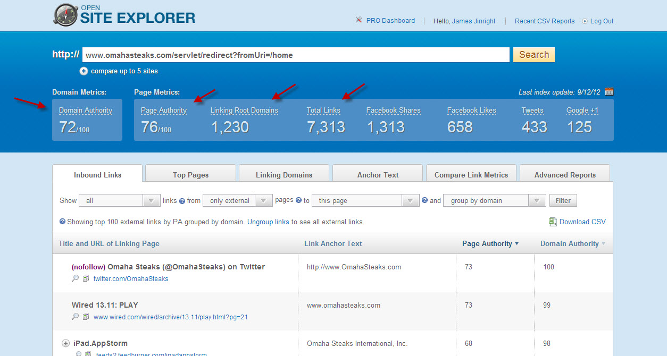Viewport: 667px width, 356px height.
Task: Sort by Link Anchor Text column
Action: tap(333, 243)
